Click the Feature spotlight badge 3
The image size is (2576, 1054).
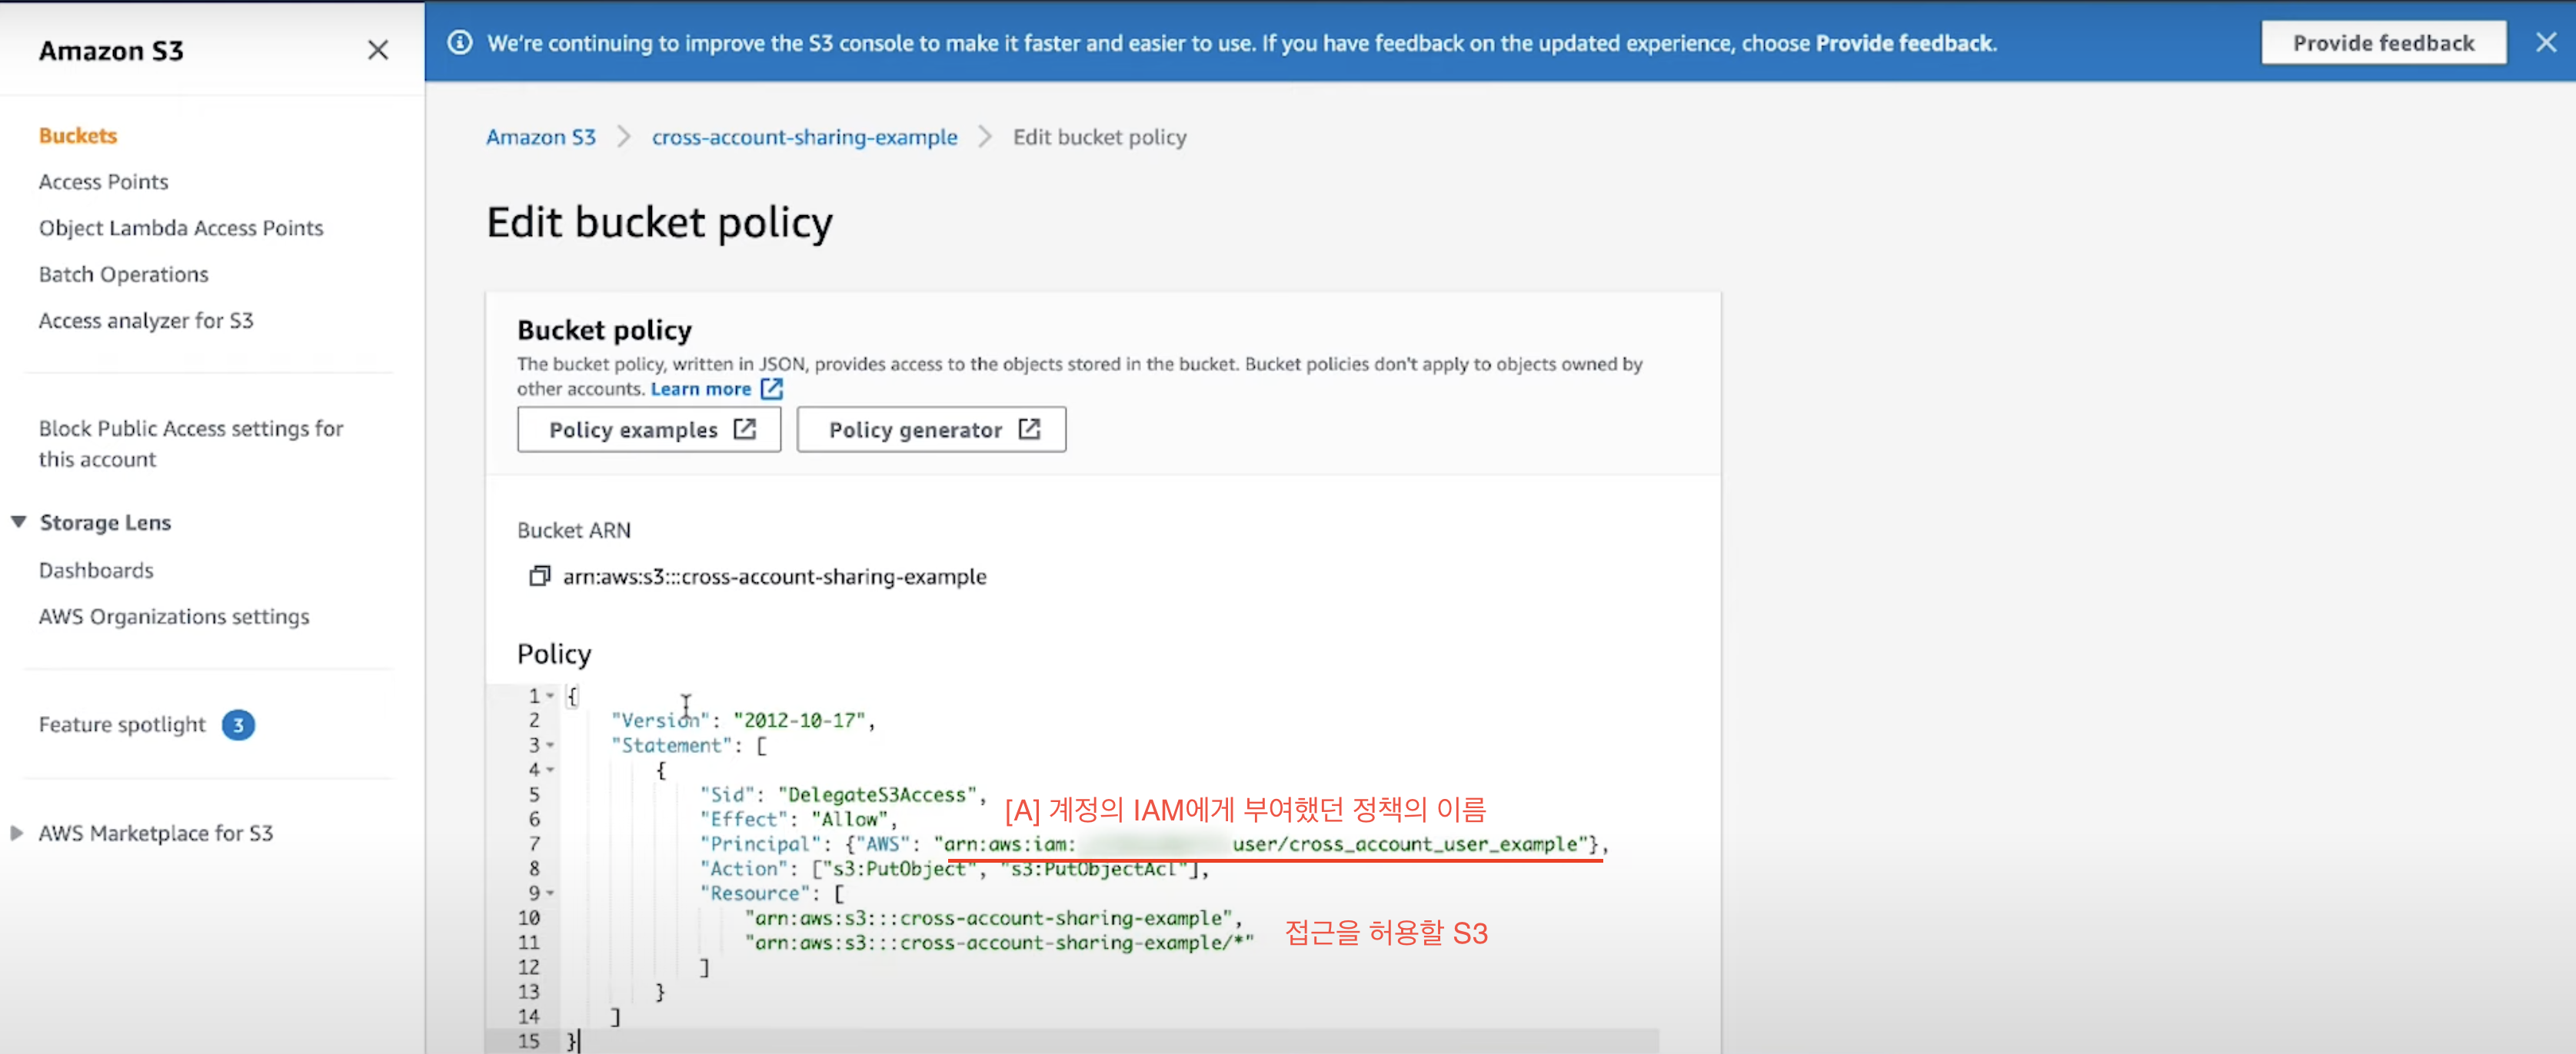click(238, 724)
